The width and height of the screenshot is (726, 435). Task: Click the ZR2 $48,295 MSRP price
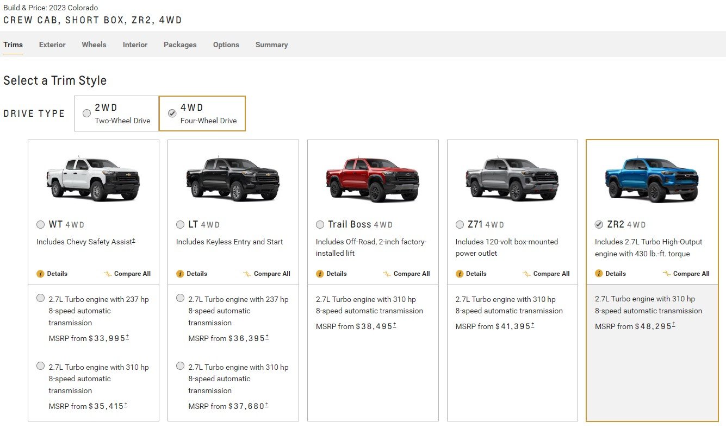653,326
